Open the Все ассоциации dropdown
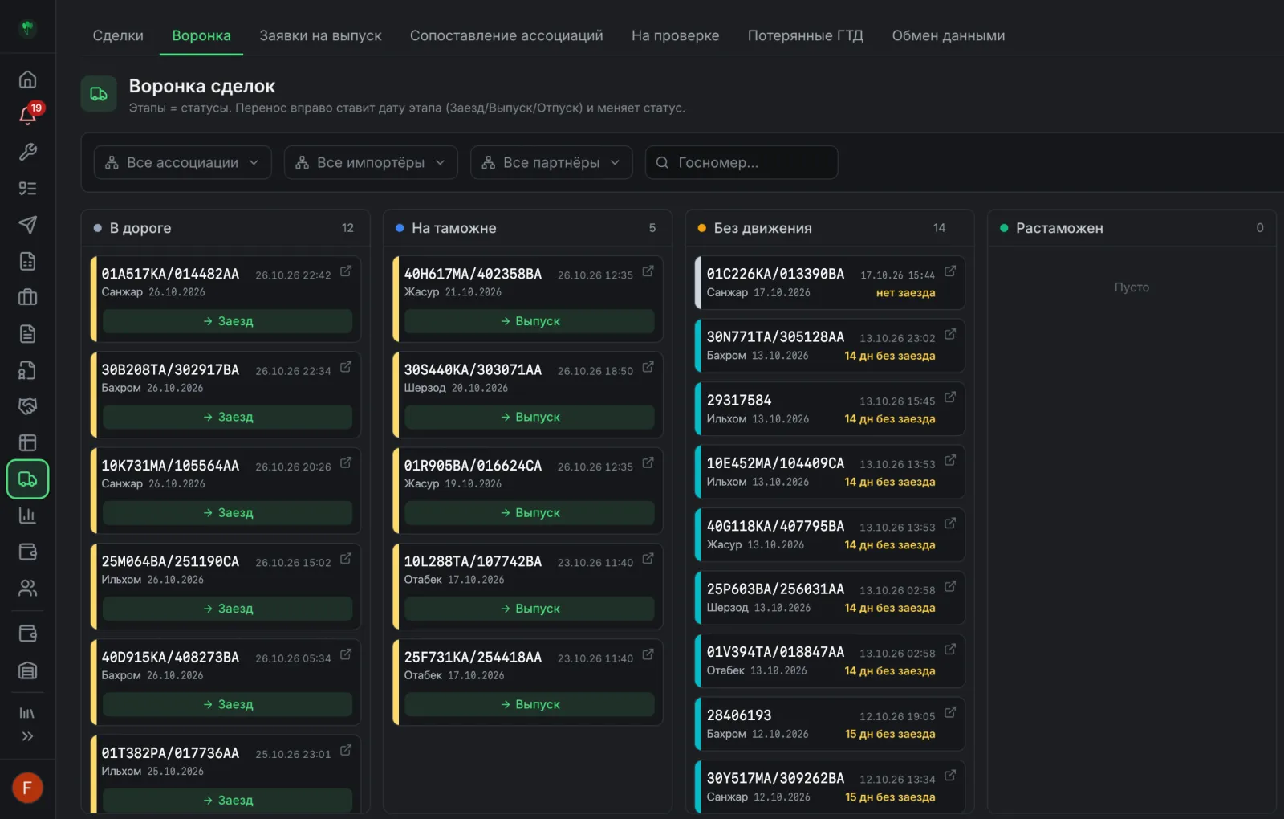Image resolution: width=1284 pixels, height=819 pixels. 182,162
